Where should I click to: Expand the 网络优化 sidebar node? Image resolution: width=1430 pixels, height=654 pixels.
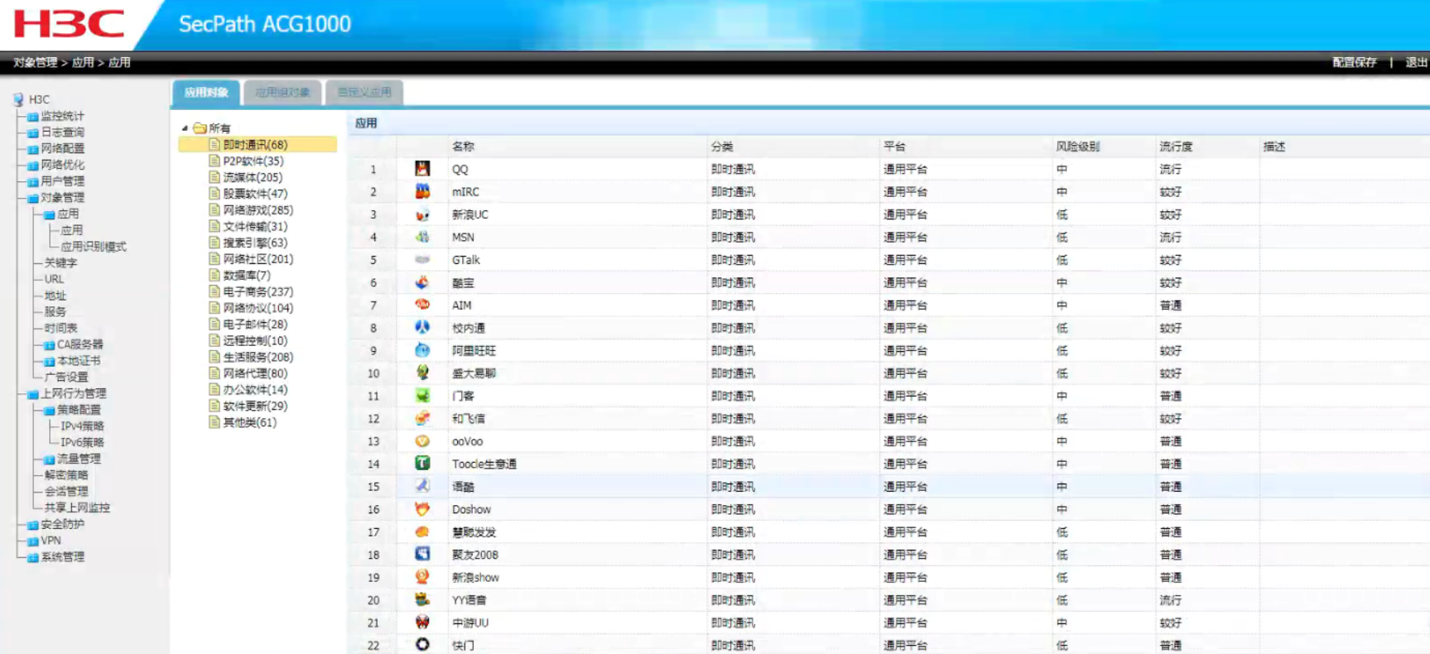pos(32,166)
